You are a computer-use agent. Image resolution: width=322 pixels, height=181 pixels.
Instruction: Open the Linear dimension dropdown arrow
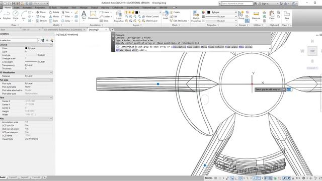[111, 12]
